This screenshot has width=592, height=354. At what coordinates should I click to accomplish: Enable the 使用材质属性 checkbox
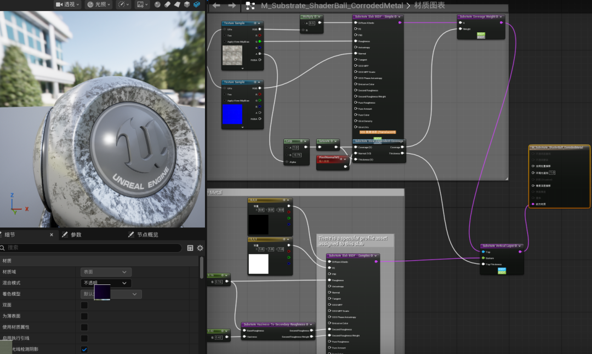pos(84,327)
